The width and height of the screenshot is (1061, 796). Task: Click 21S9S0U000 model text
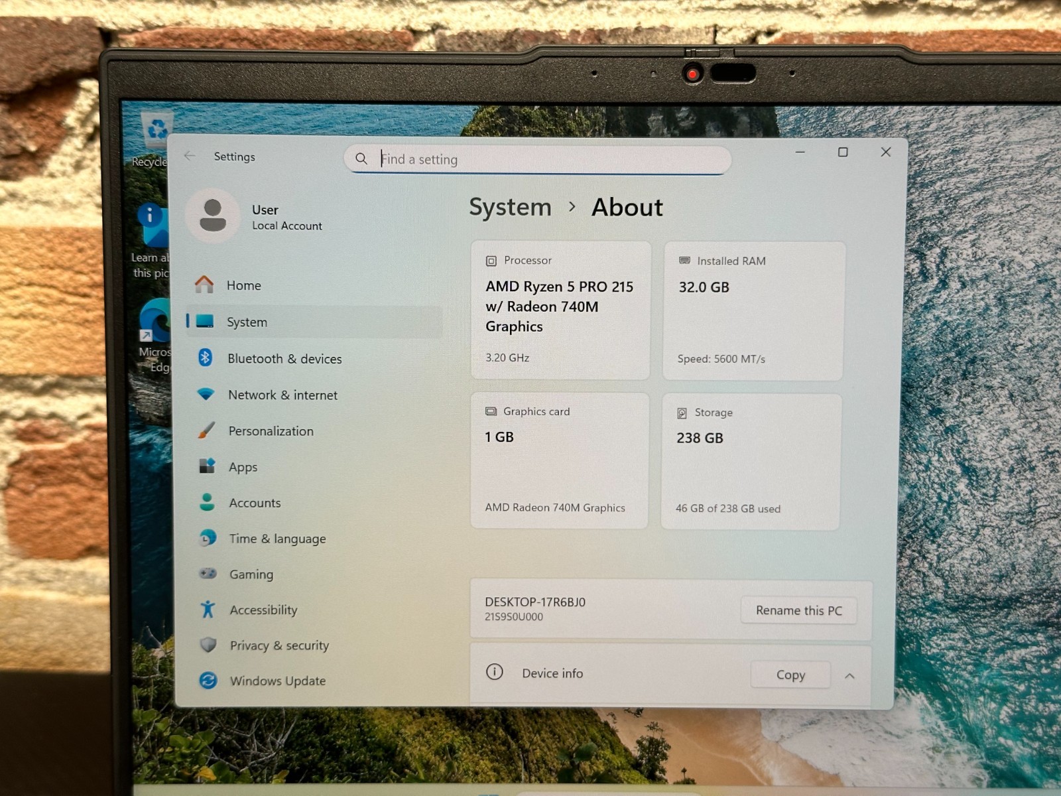tap(513, 617)
